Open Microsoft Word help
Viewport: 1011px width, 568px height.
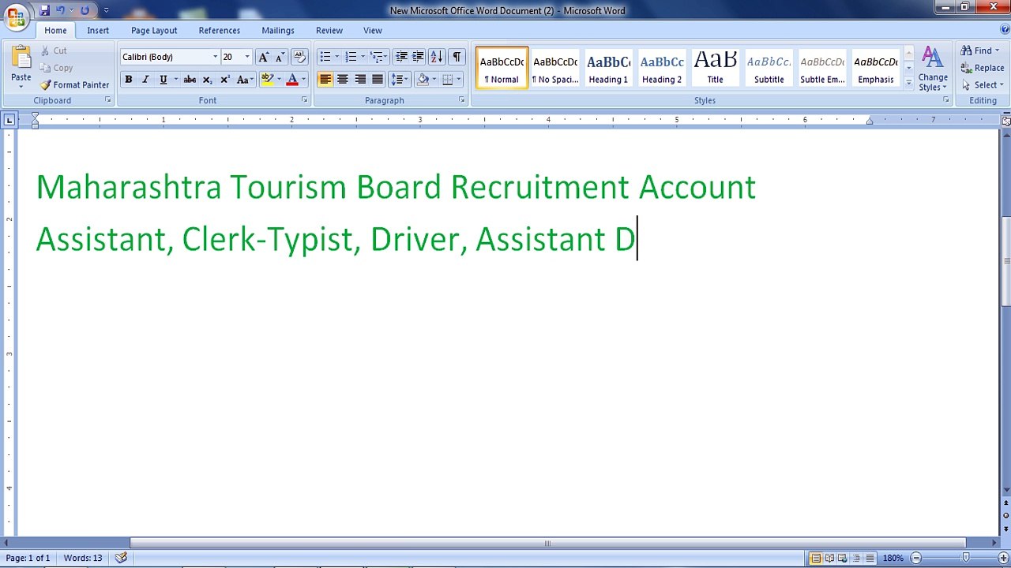click(1004, 31)
